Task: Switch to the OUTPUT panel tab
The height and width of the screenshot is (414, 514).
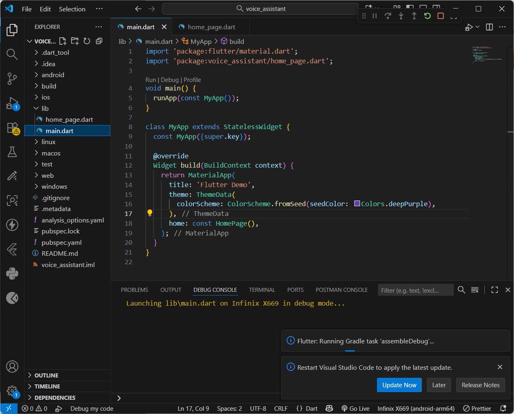Action: pos(171,290)
